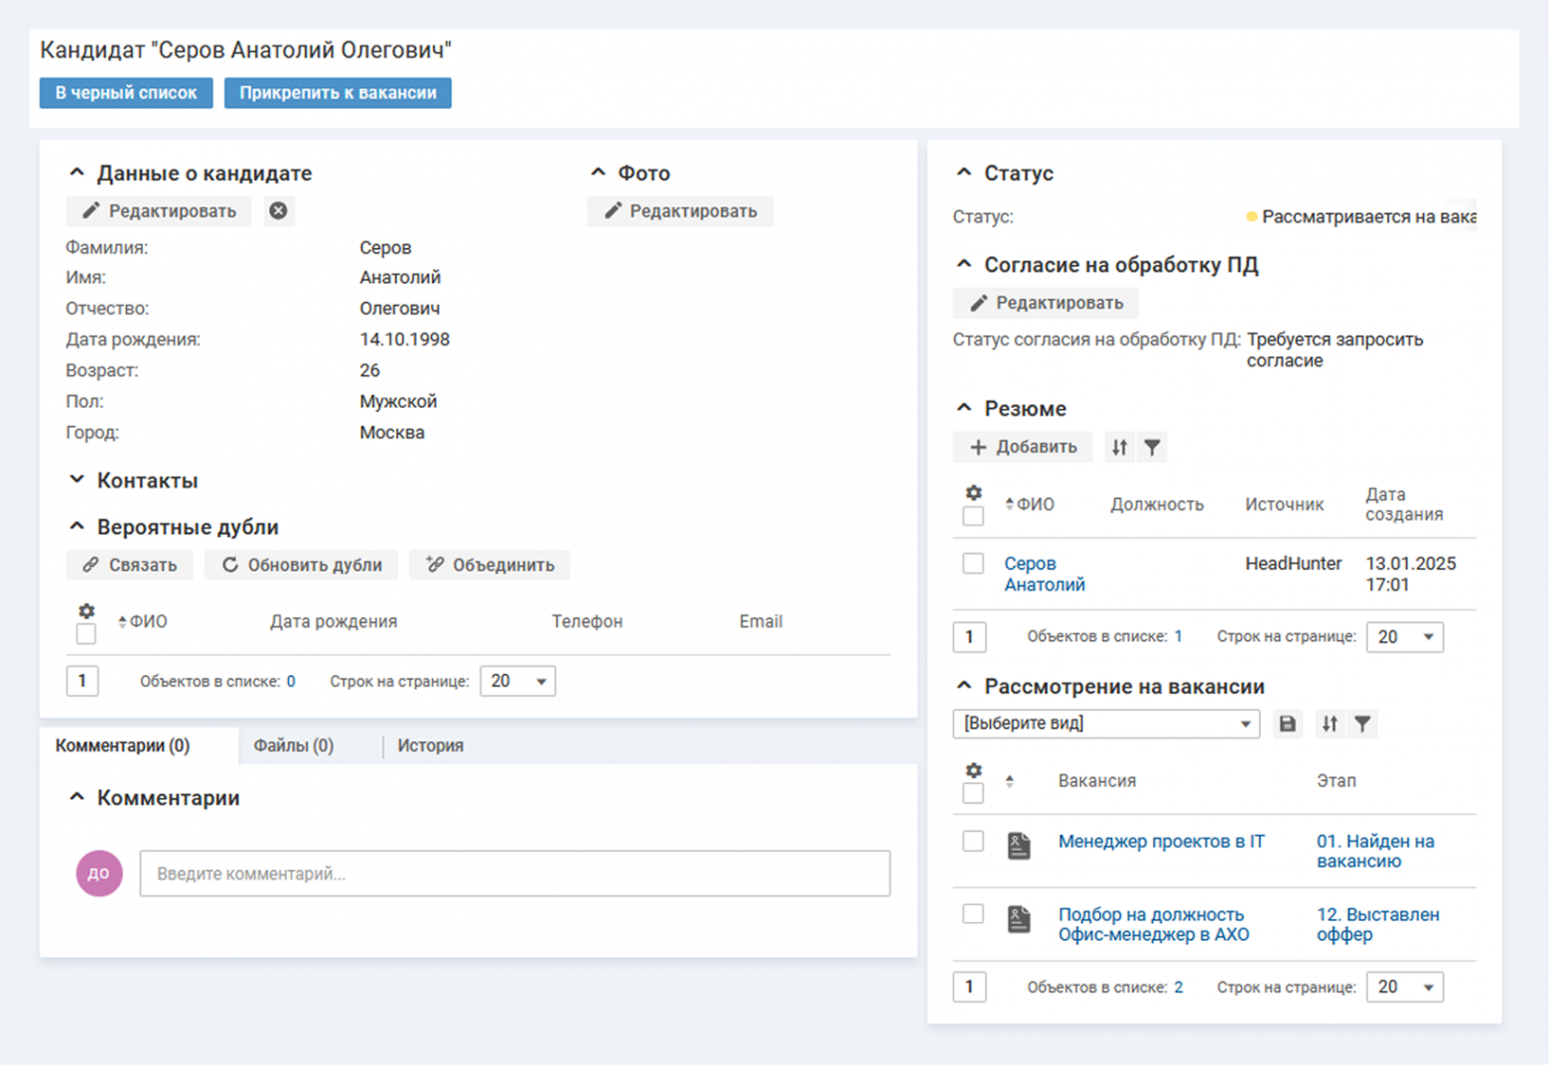The height and width of the screenshot is (1065, 1549).
Task: Click document icon for Менеджер проектов в IT
Action: (x=1019, y=846)
